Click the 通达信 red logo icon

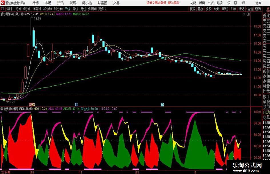pos(3,3)
